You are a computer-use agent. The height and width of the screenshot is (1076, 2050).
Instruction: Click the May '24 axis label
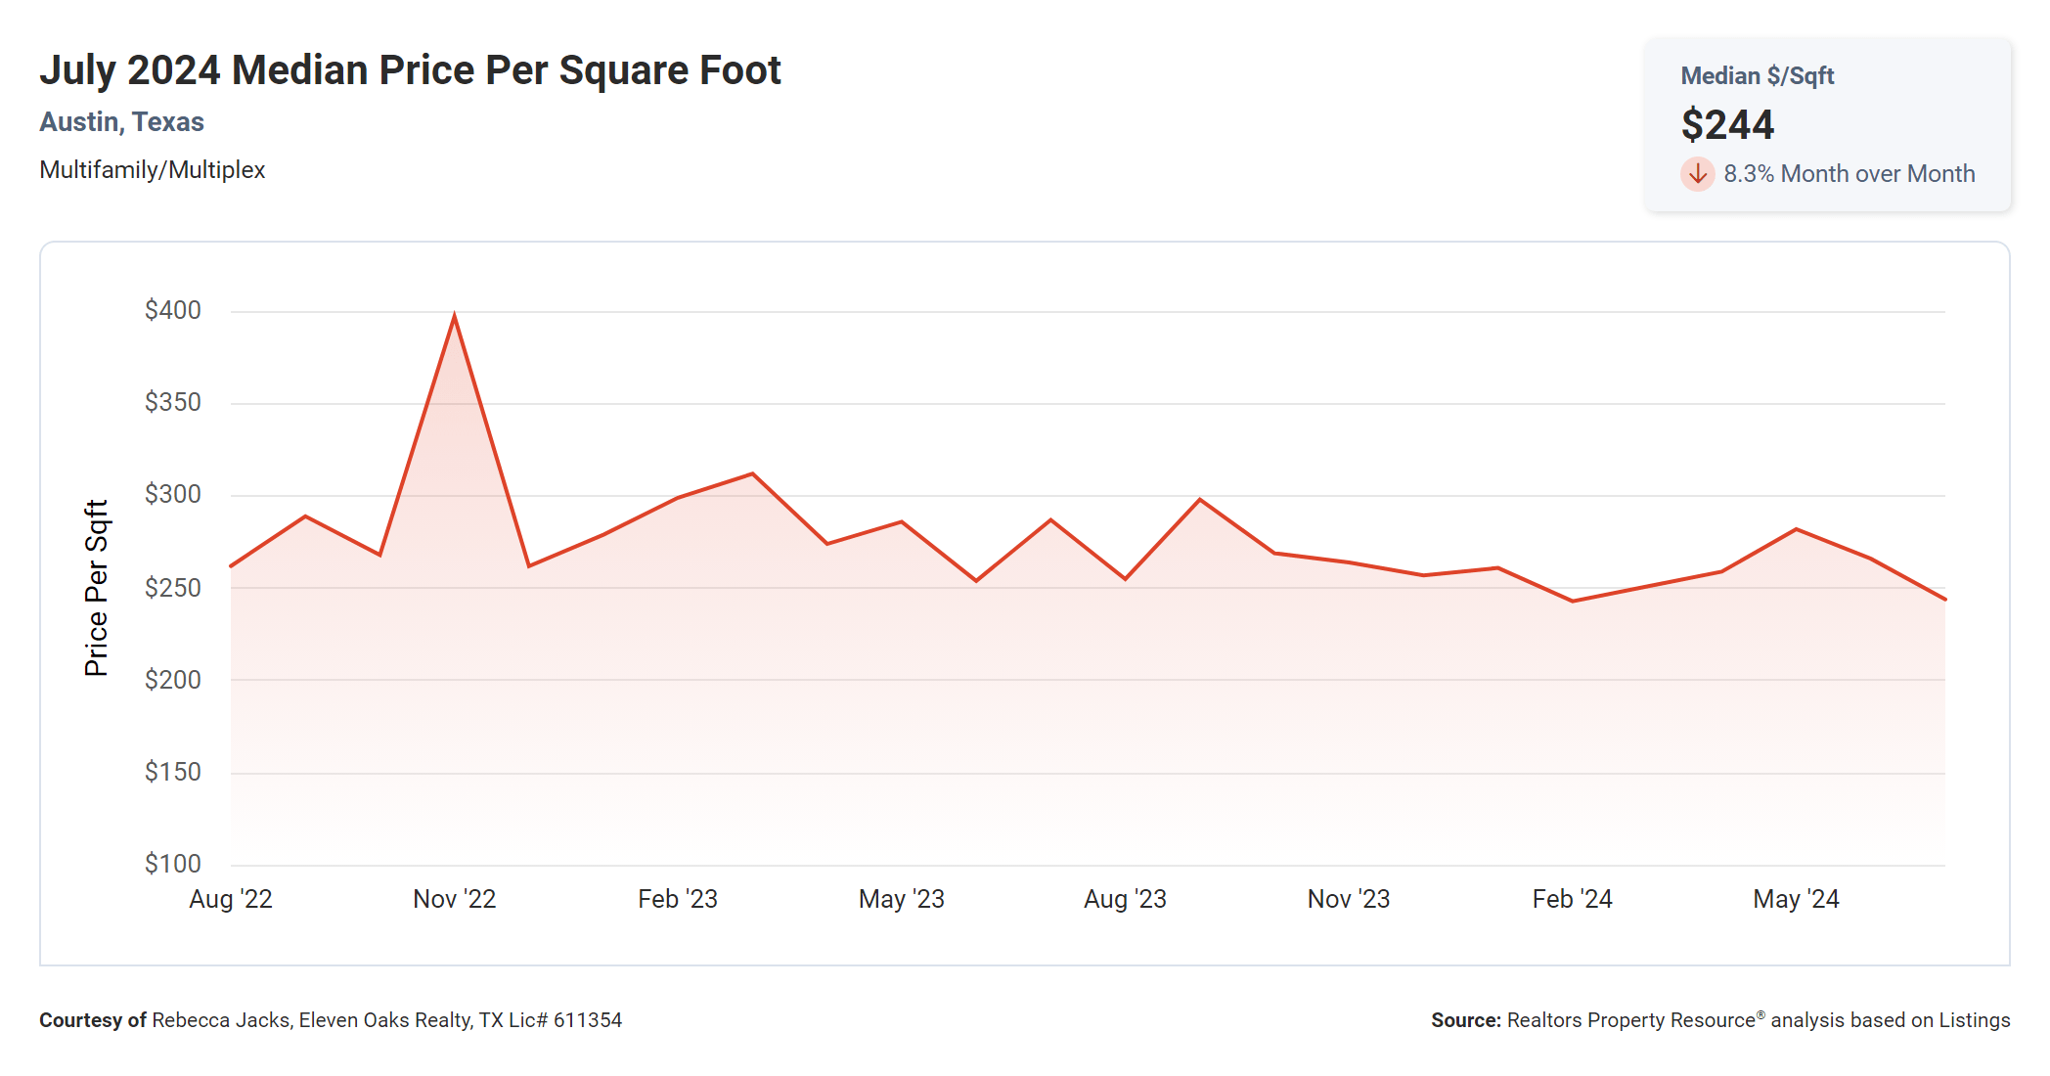click(x=1796, y=899)
